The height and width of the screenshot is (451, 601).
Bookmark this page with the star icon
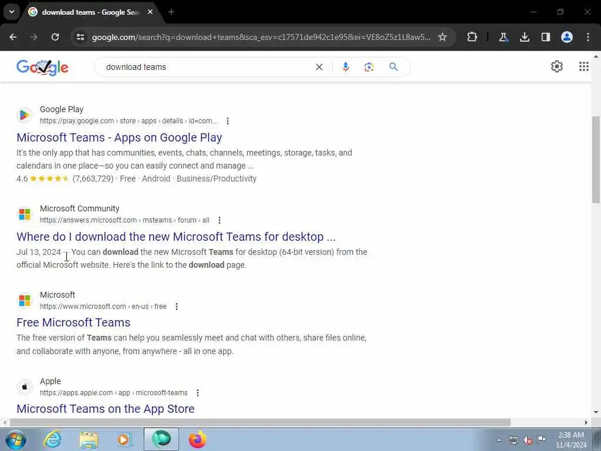[443, 37]
